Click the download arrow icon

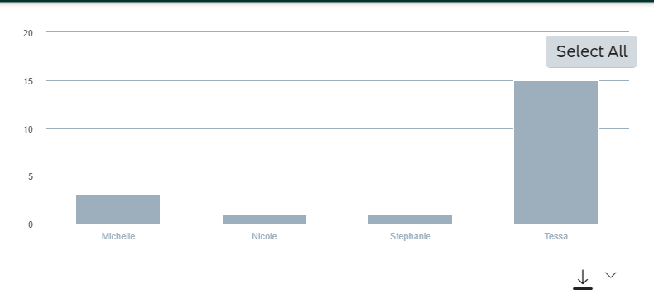[x=583, y=279]
